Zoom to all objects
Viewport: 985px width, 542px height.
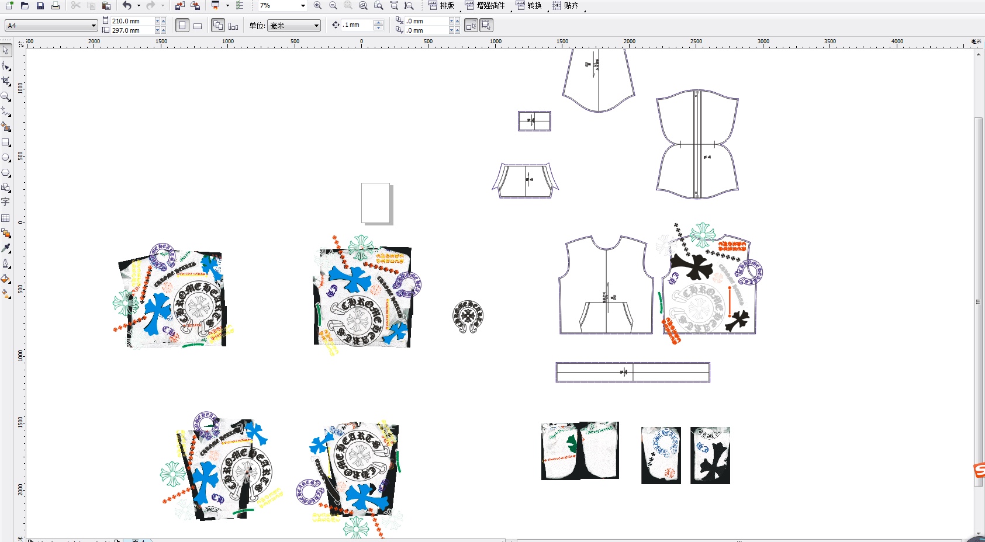pyautogui.click(x=363, y=6)
